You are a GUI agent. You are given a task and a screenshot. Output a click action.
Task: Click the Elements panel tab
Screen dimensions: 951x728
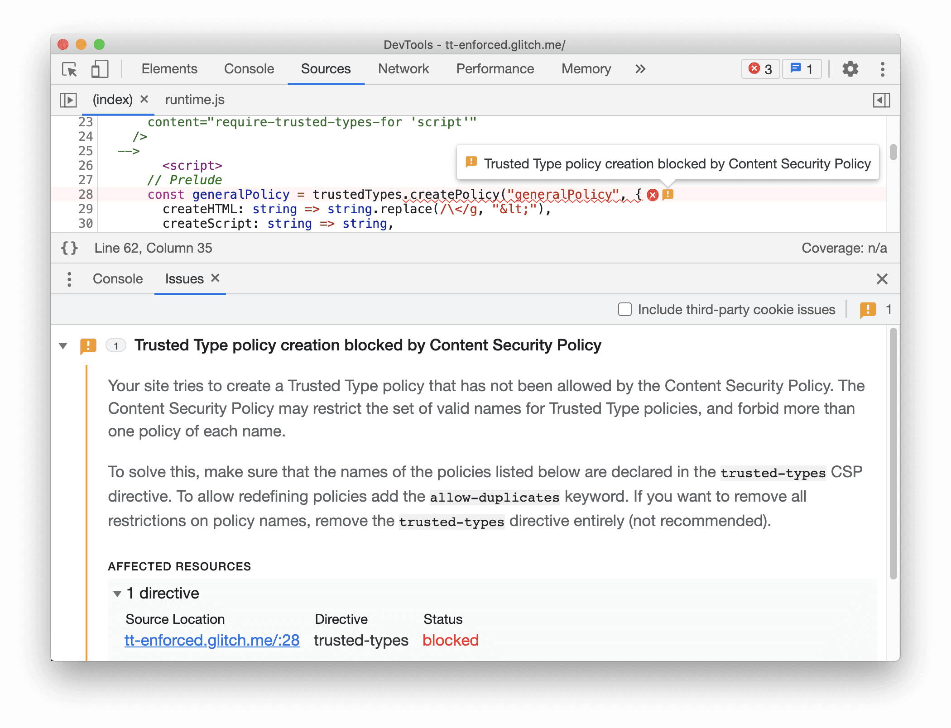(x=170, y=68)
